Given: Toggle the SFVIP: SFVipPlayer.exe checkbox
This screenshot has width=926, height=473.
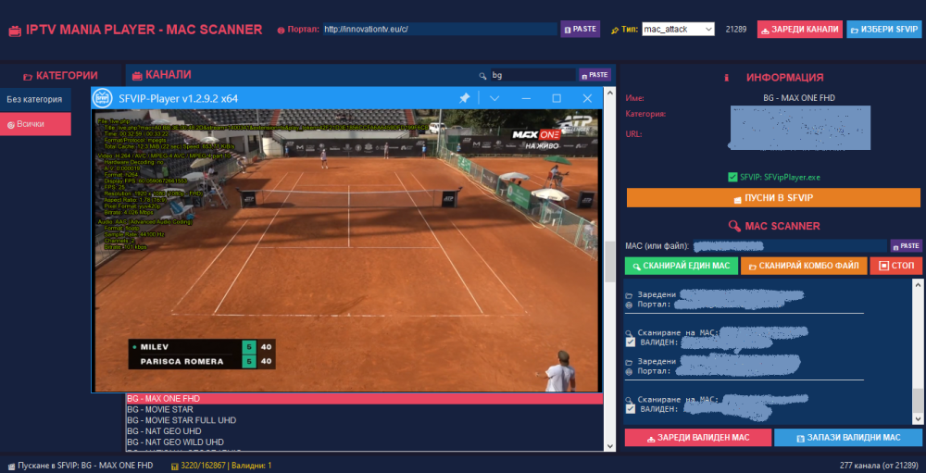Looking at the screenshot, I should [732, 177].
